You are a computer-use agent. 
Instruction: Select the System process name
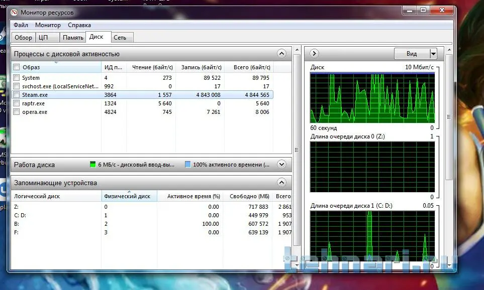31,78
